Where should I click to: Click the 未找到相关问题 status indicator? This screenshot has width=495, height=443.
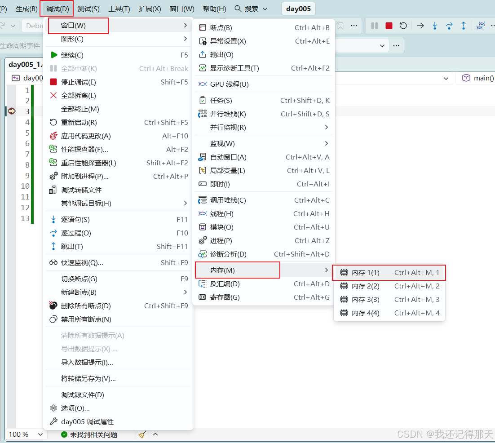coord(89,435)
